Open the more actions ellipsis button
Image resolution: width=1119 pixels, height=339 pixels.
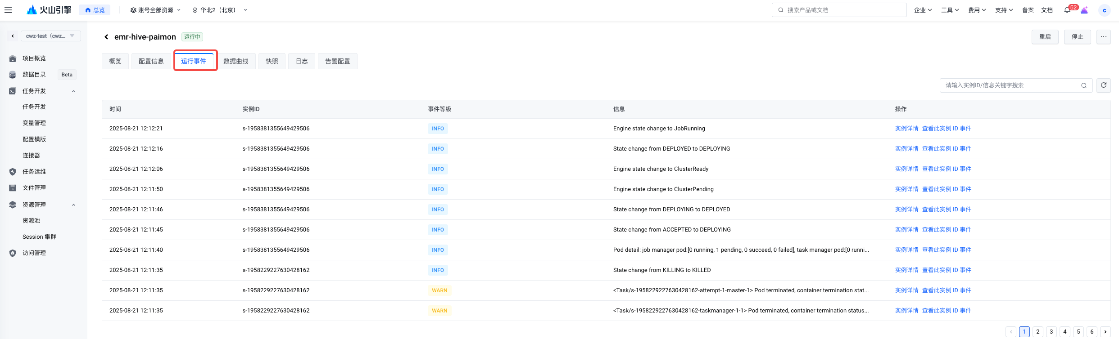[x=1103, y=37]
